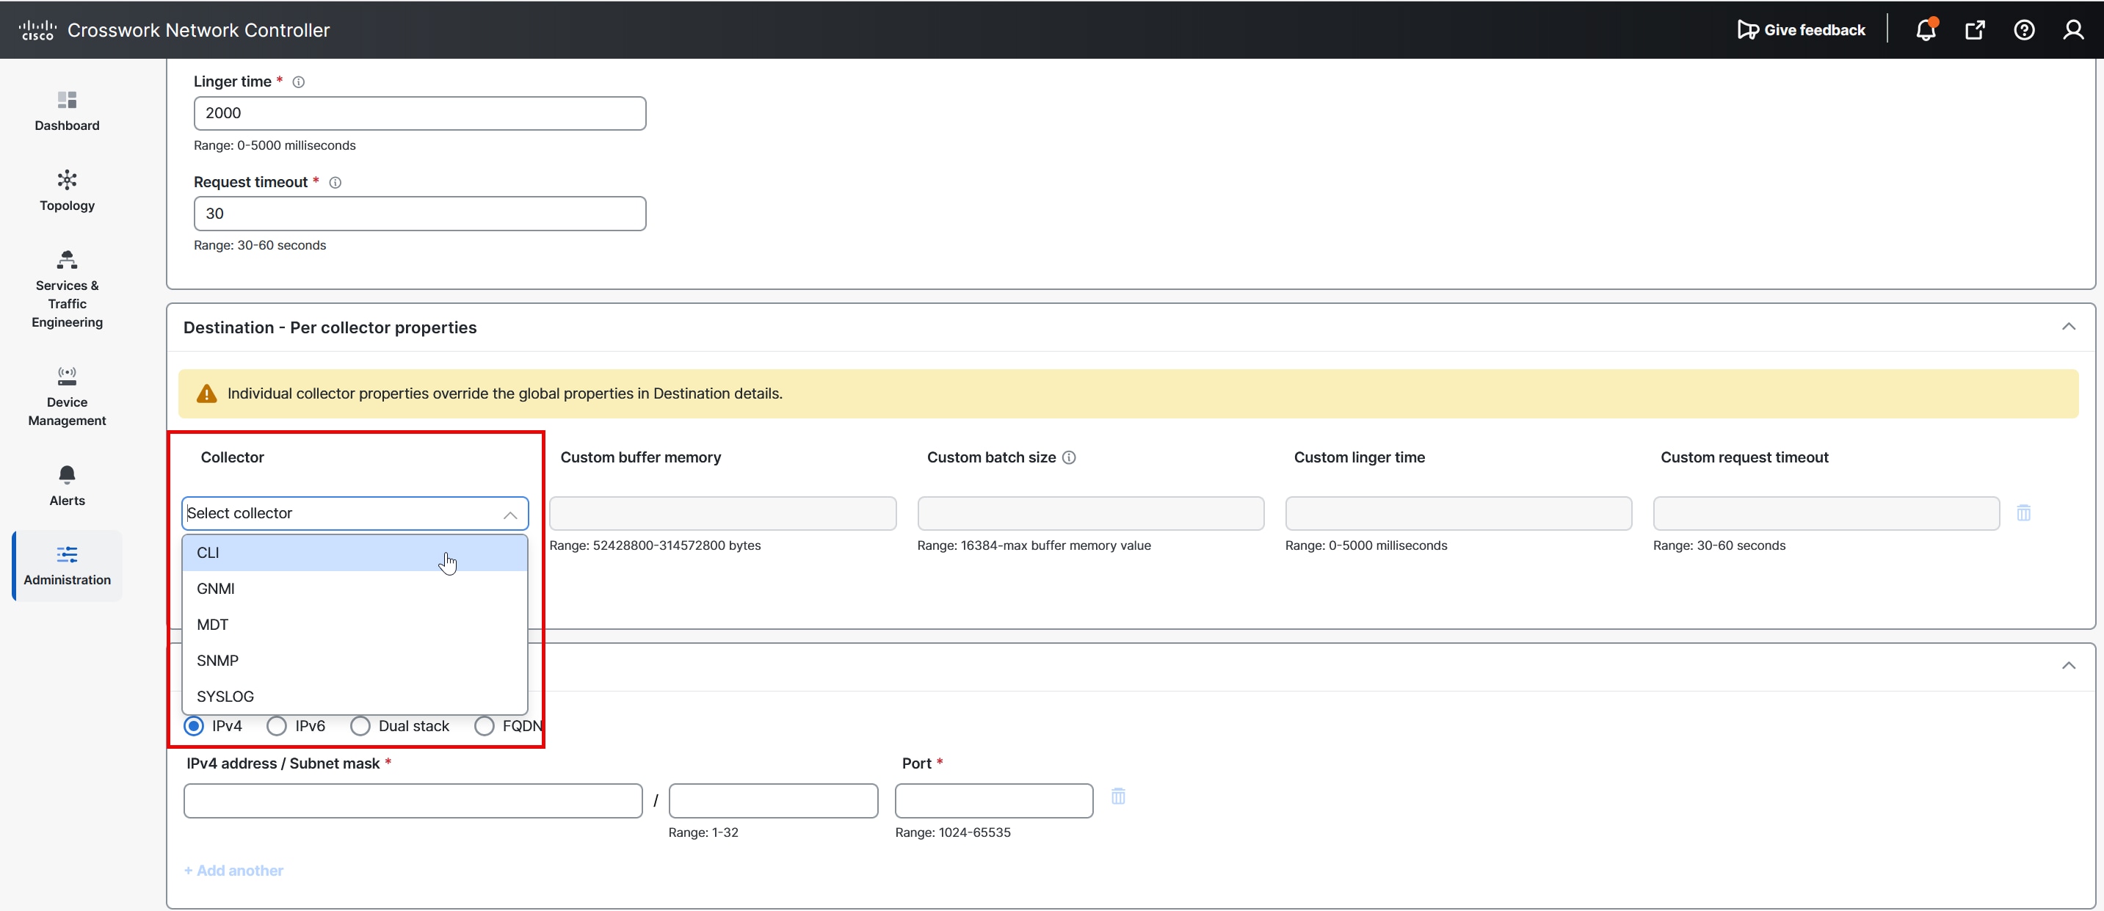Screen dimensions: 2104x911
Task: Open the notifications bell icon
Action: (x=1925, y=30)
